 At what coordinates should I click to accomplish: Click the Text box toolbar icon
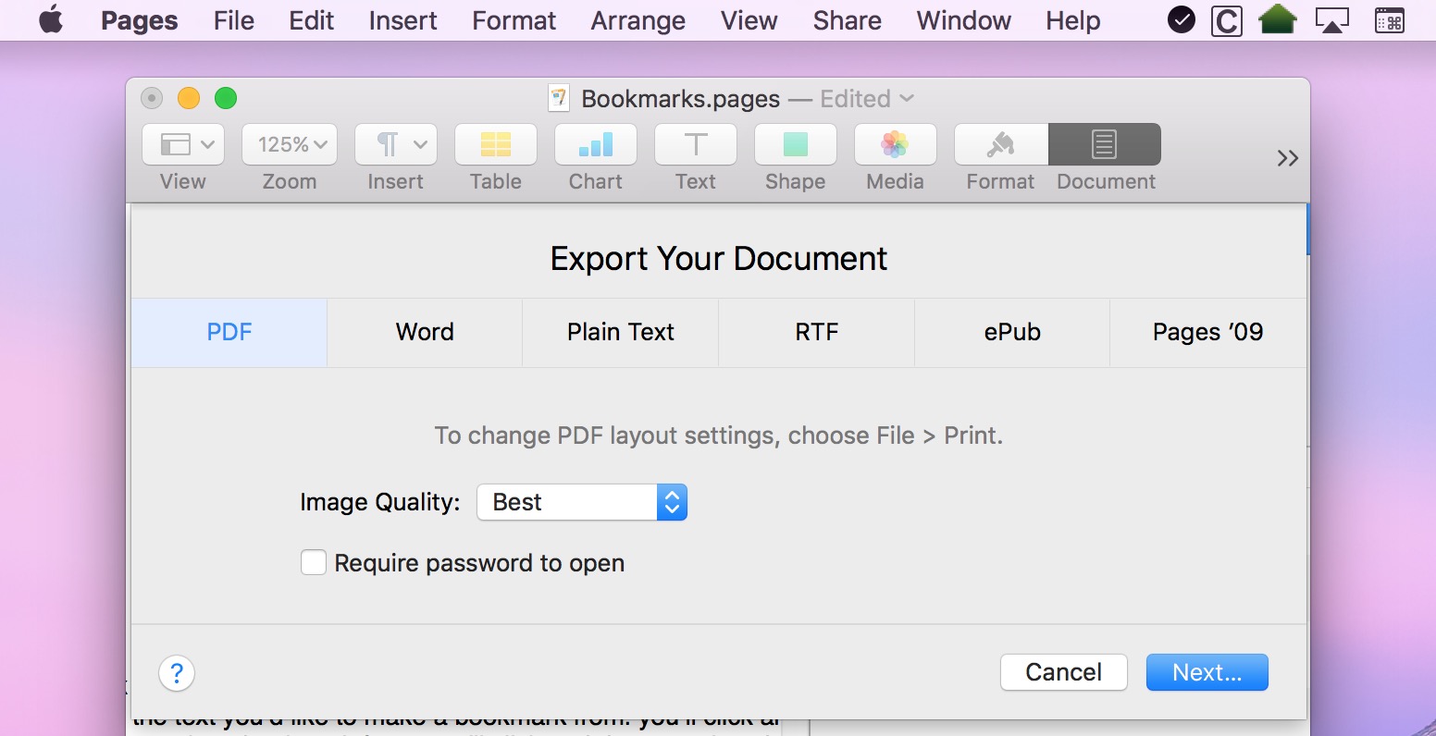696,144
